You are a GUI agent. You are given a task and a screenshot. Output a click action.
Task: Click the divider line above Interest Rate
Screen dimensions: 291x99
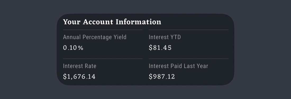click(x=103, y=59)
